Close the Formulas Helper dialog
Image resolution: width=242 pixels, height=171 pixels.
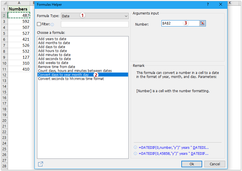pyautogui.click(x=221, y=5)
